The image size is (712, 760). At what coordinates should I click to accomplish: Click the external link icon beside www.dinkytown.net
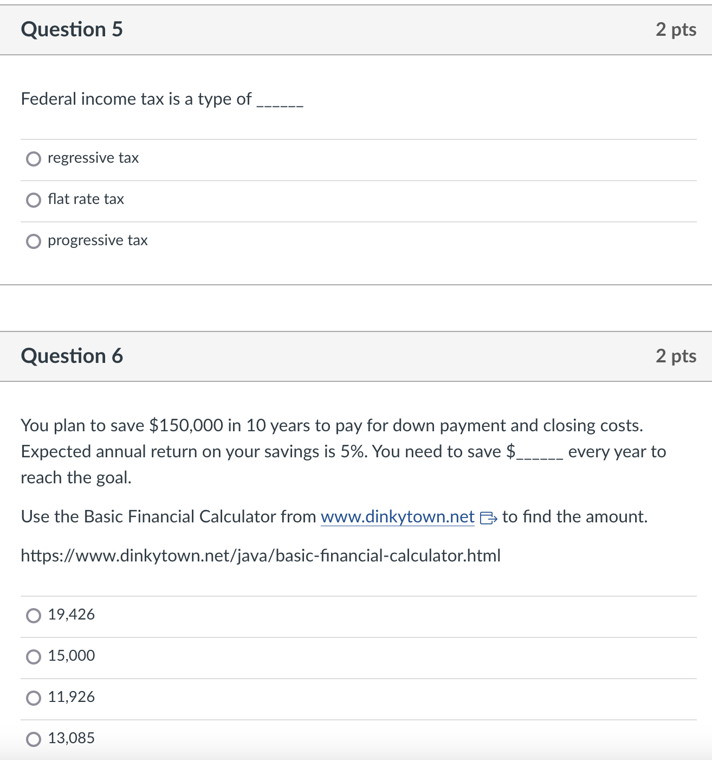(490, 519)
